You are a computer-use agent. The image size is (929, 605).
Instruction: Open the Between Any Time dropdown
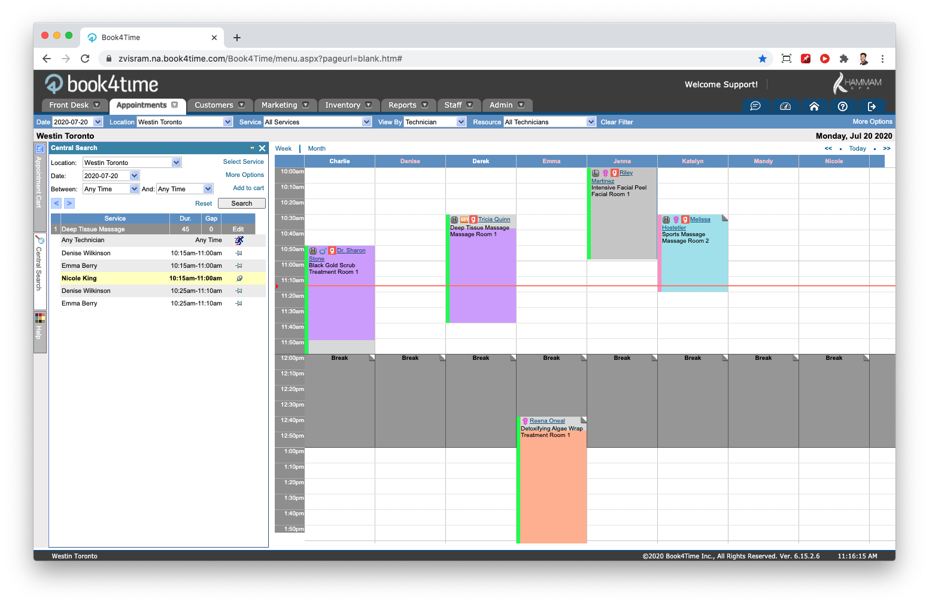click(x=134, y=189)
